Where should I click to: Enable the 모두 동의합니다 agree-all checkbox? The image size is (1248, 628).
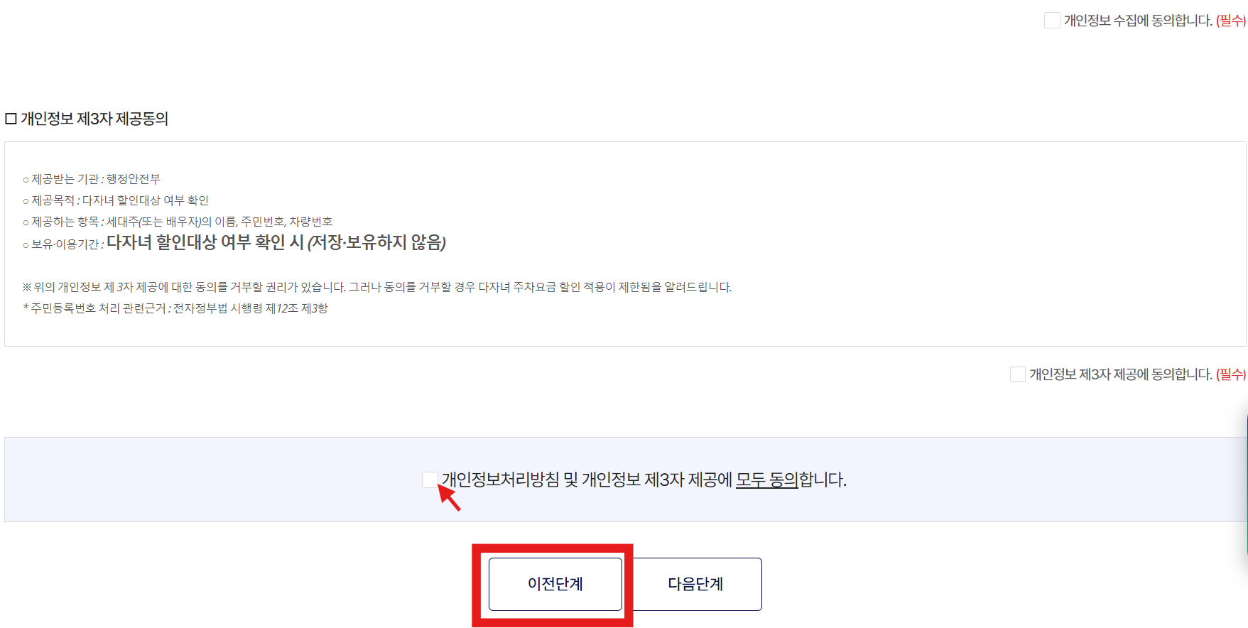(x=430, y=480)
